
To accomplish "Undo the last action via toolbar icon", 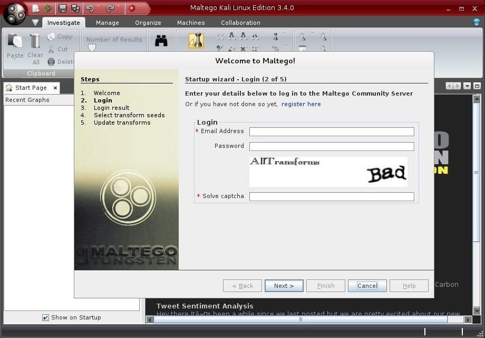I will 91,8.
